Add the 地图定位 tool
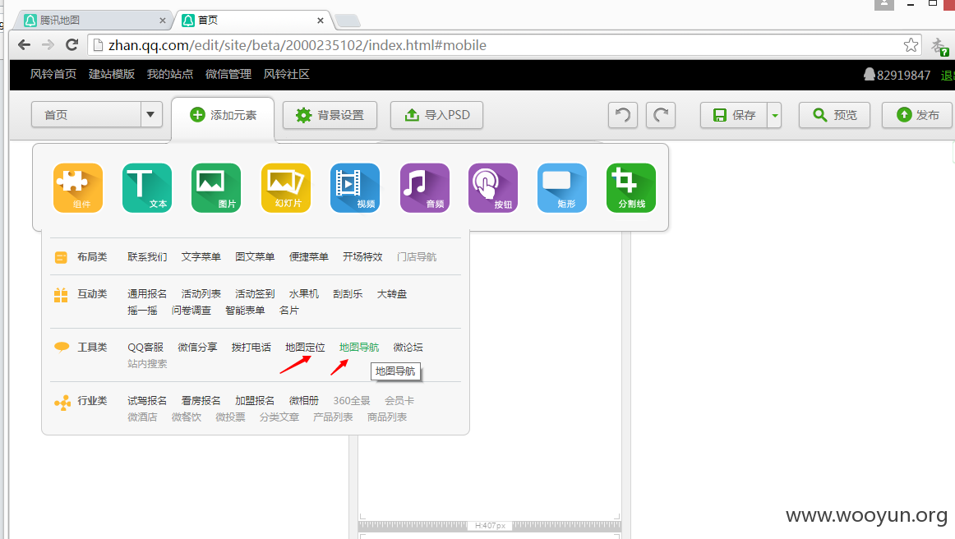 305,348
